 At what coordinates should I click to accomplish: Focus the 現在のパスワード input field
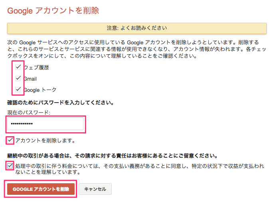(45, 124)
